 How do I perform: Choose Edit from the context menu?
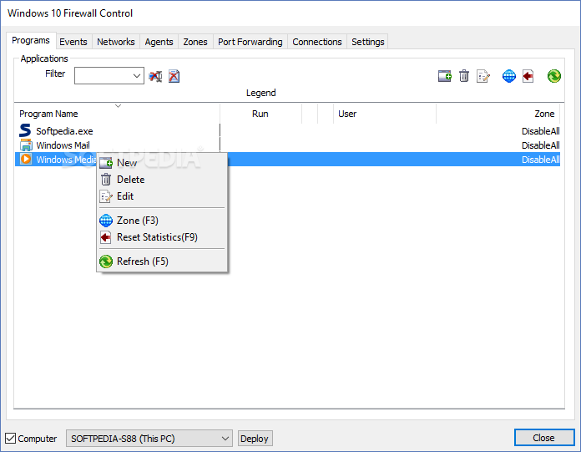[x=162, y=196]
